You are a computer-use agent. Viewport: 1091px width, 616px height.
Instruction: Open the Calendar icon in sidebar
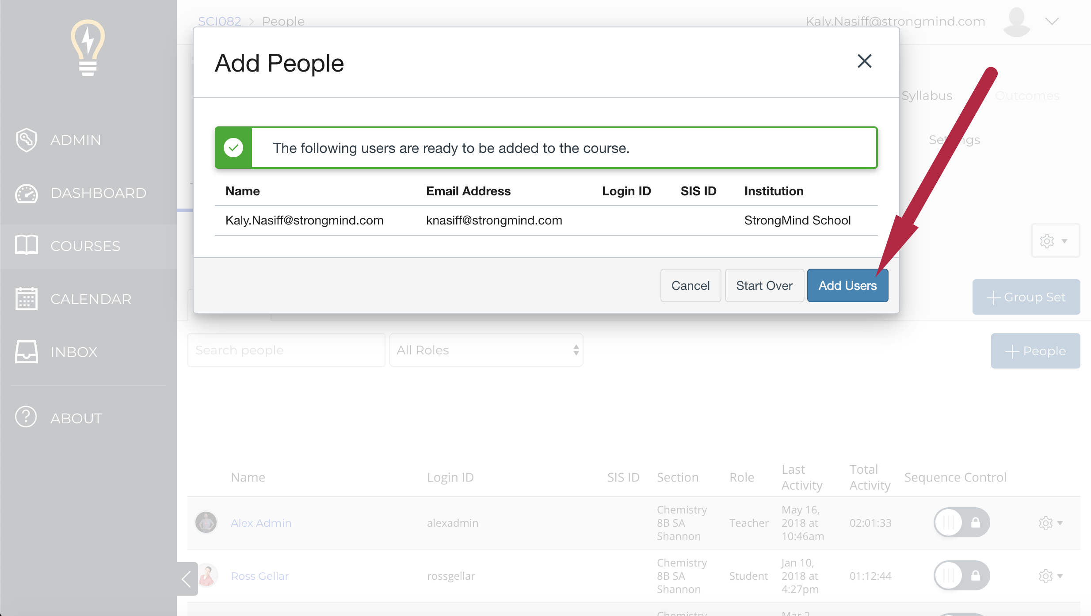pyautogui.click(x=26, y=299)
